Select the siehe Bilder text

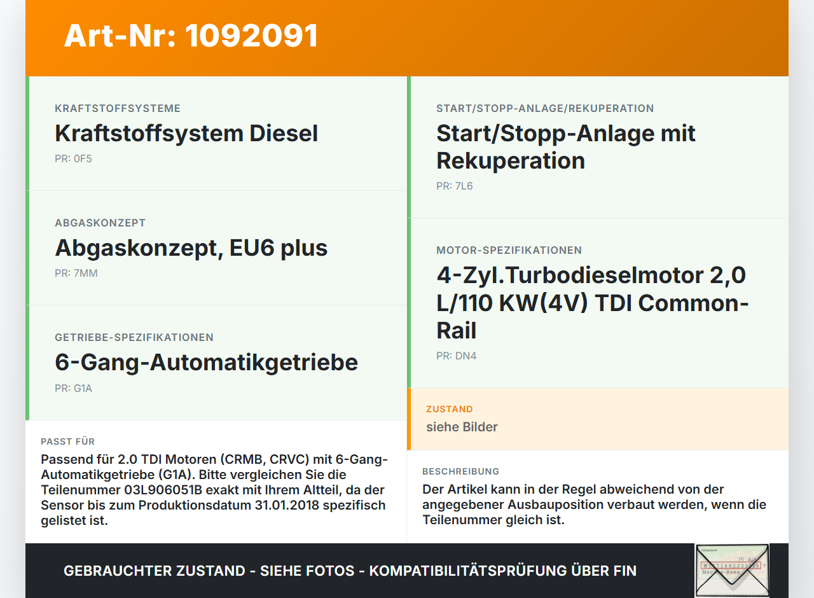(462, 427)
